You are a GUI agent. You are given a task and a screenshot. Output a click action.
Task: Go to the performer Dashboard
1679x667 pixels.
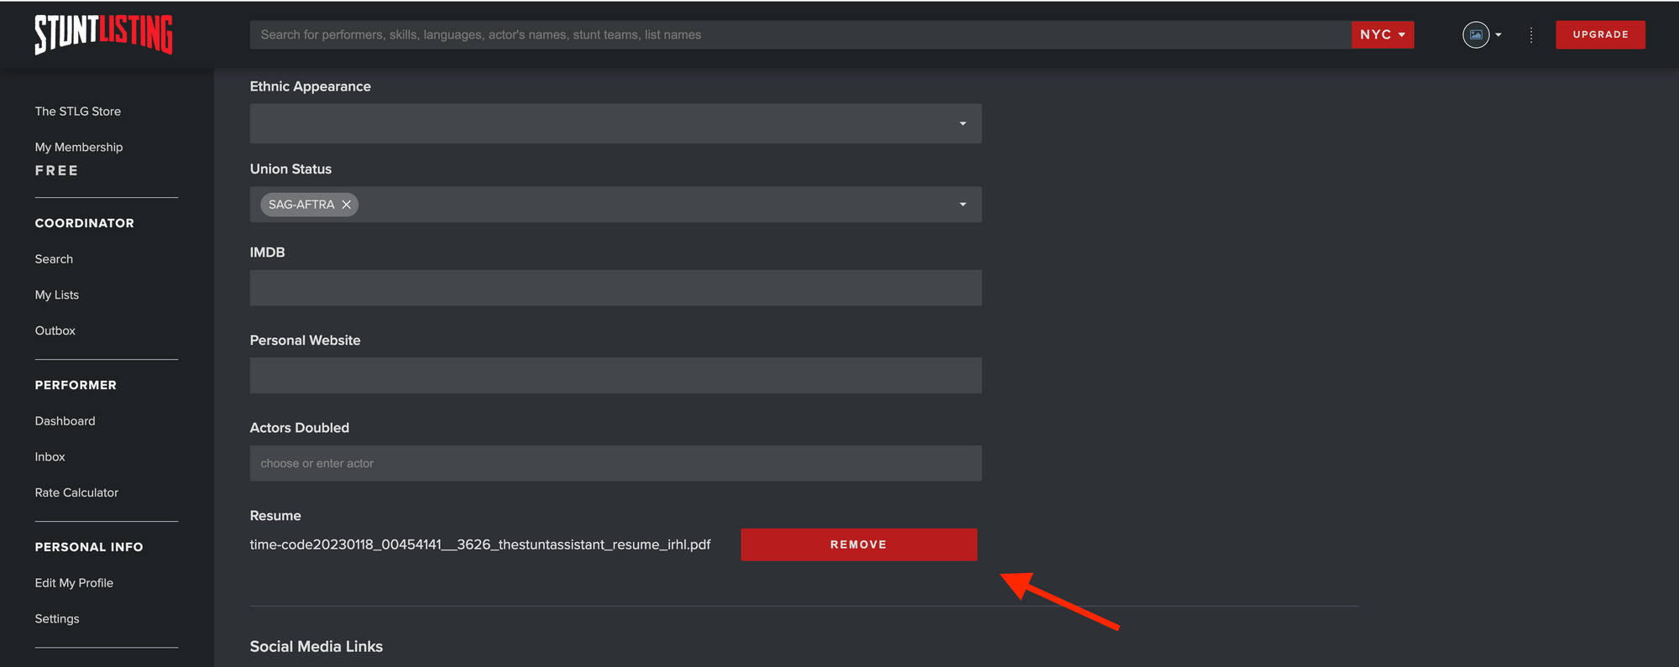65,421
